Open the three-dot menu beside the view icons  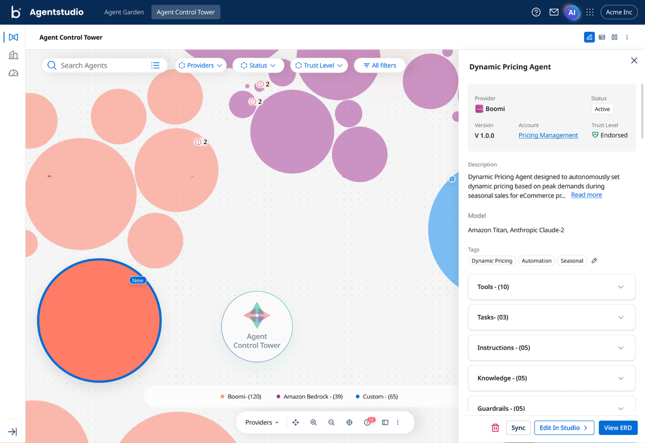(627, 37)
